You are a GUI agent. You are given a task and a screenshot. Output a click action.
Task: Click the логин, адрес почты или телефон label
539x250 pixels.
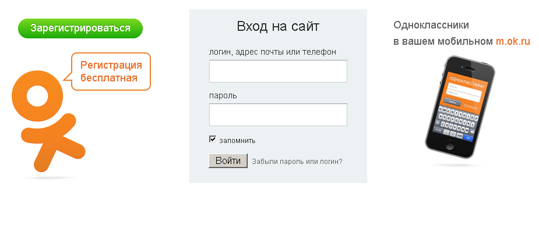pyautogui.click(x=272, y=52)
